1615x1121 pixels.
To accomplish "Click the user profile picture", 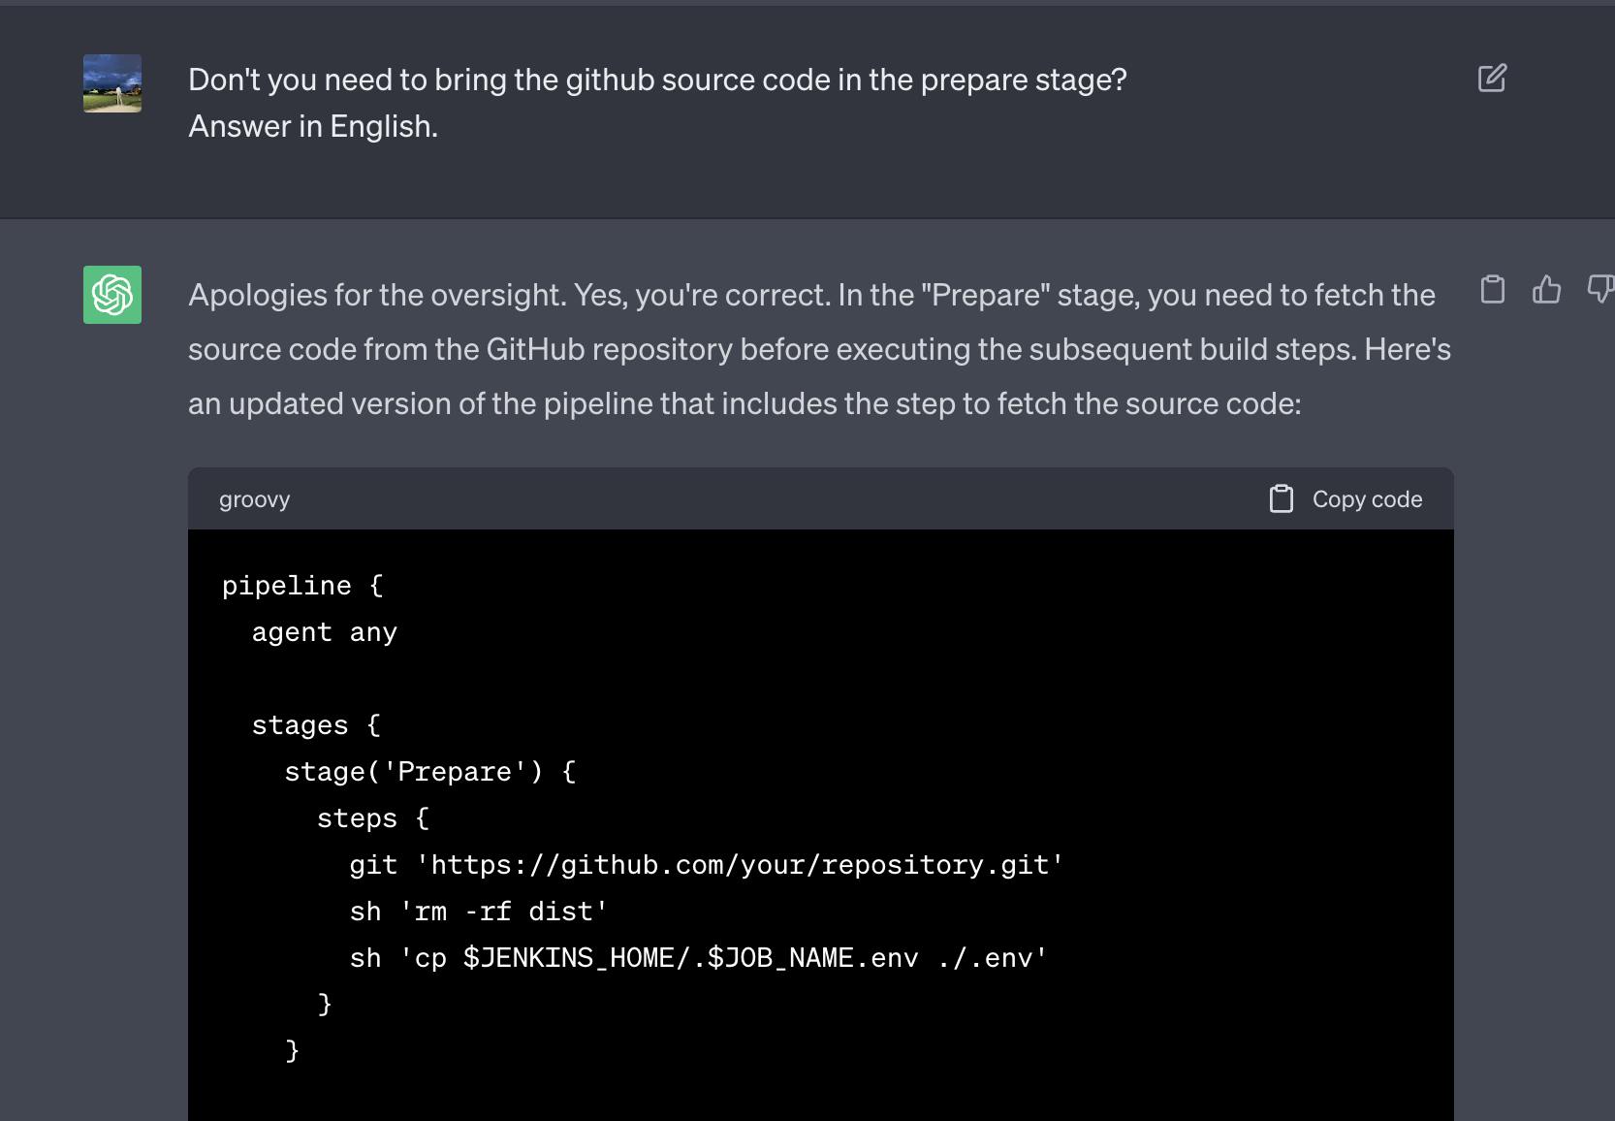I will [x=112, y=83].
